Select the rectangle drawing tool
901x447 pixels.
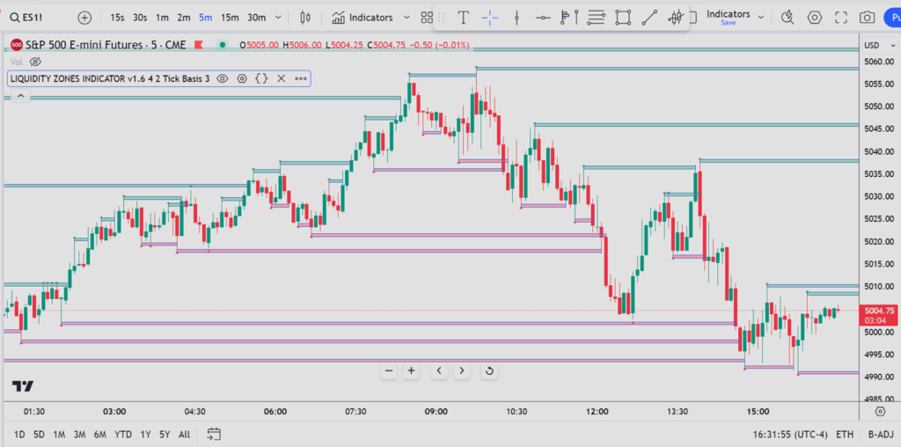pos(623,18)
